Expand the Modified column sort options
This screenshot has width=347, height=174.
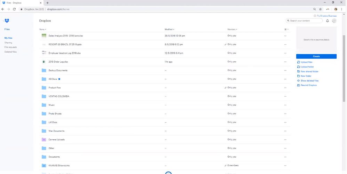(169, 29)
